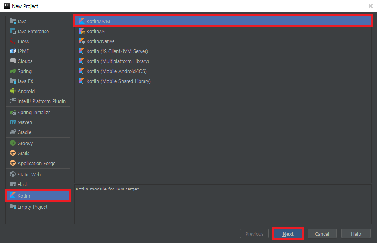377x243 pixels.
Task: Click 'Kotlin module for JVM target' description
Action: click(107, 189)
